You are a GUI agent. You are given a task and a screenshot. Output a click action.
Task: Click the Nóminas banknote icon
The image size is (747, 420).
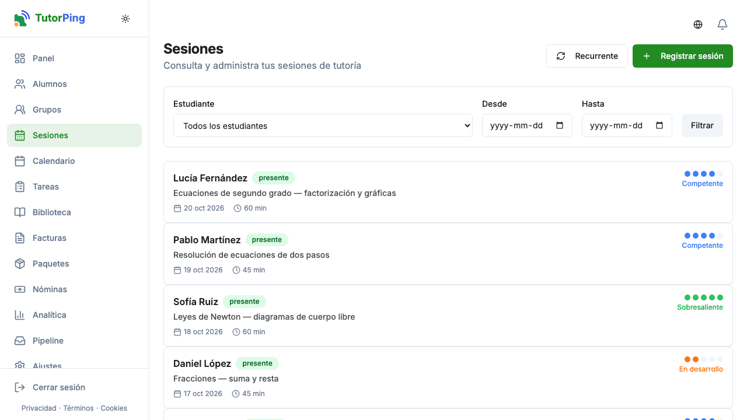pos(20,289)
